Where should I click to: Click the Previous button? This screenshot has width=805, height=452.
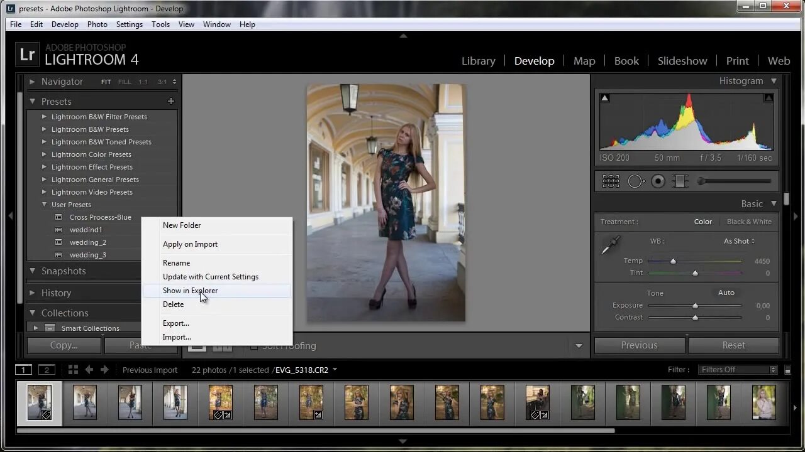[x=639, y=345]
